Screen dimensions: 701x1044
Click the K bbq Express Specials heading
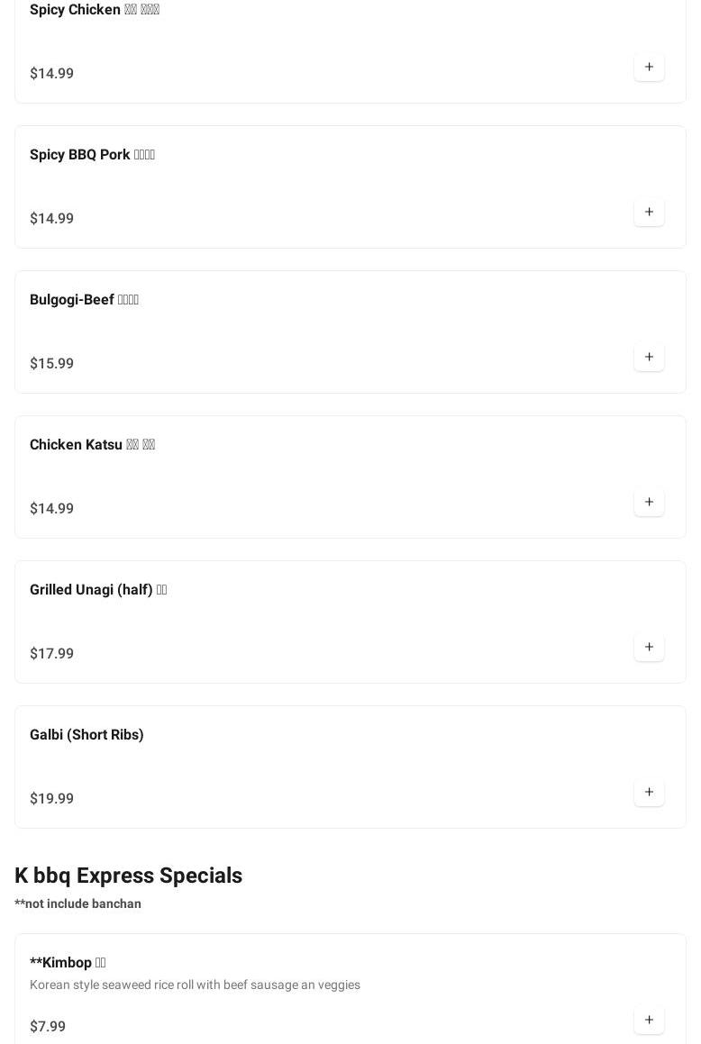pos(128,876)
